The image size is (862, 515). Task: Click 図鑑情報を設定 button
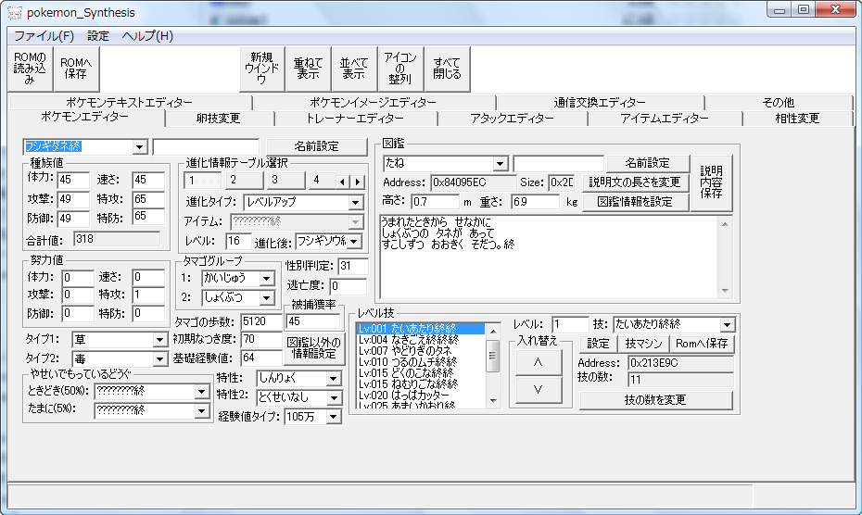[x=635, y=202]
